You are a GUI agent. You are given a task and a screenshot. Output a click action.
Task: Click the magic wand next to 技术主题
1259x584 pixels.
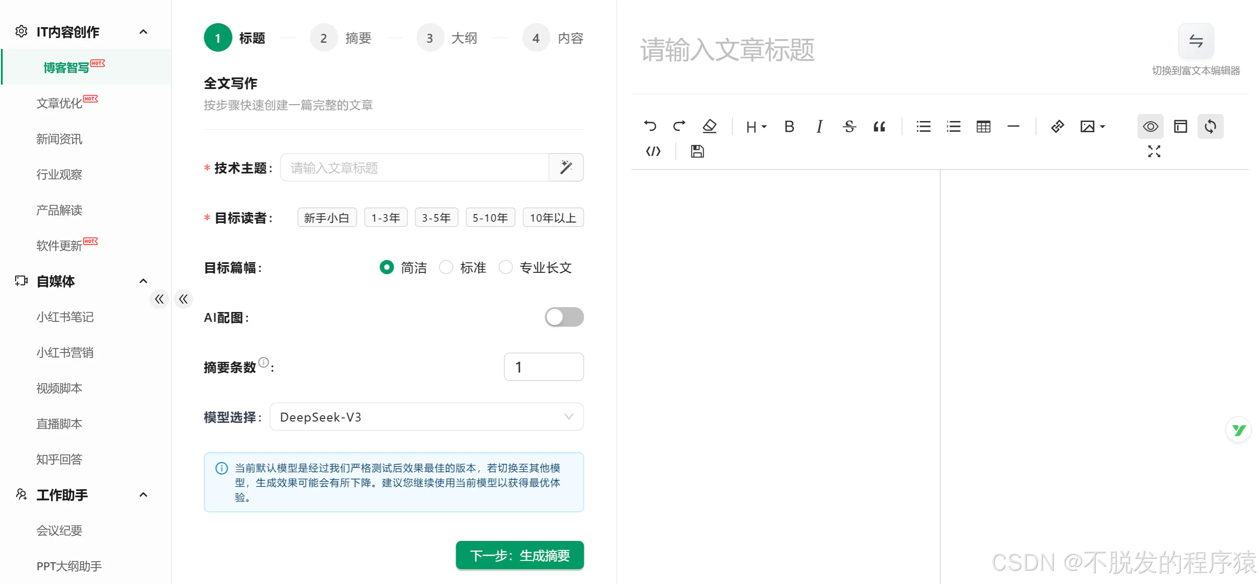566,168
